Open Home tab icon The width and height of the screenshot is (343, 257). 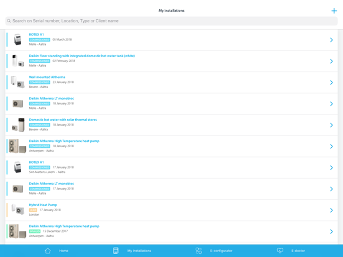(48, 251)
